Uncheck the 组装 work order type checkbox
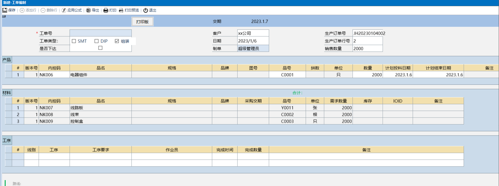Screen dimensions: 499x186 [x=117, y=41]
